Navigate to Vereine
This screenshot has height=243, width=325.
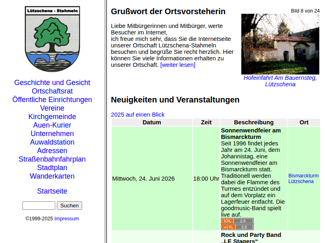[52, 108]
